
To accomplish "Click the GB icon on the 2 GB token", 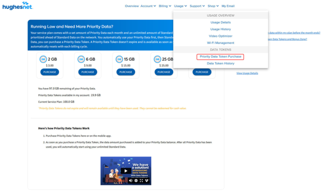I will pos(43,59).
